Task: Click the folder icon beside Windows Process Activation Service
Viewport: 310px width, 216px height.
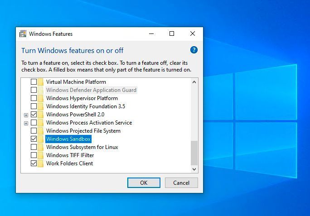Action: [40, 123]
